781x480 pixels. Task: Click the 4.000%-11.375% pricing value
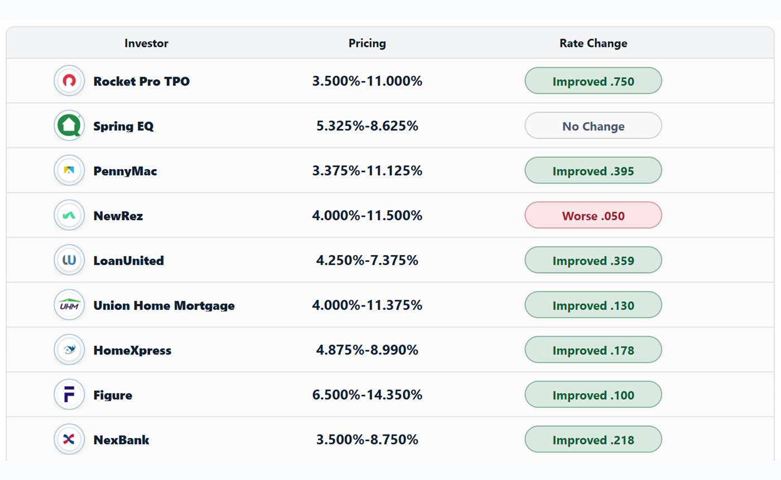tap(367, 305)
